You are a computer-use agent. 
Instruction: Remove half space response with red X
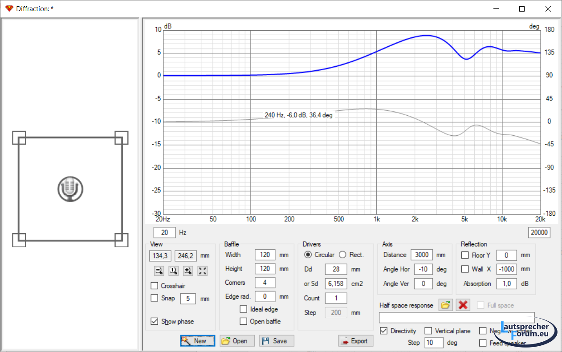pos(463,305)
